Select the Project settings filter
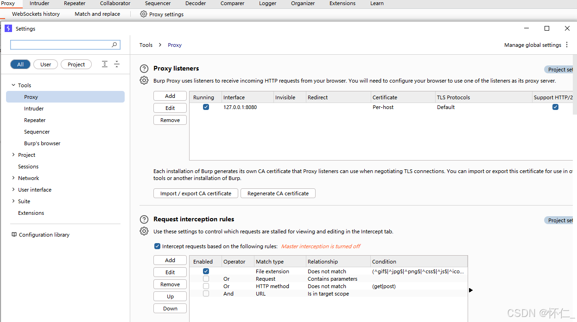 pyautogui.click(x=76, y=64)
